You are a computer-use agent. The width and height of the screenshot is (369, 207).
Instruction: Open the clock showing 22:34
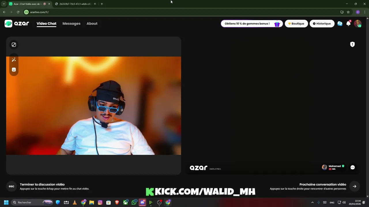355,202
